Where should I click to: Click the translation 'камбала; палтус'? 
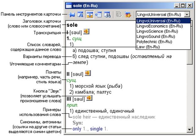[x=93, y=92]
